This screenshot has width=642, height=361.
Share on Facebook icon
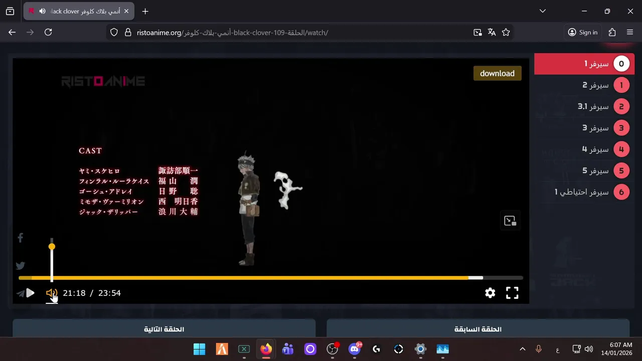click(x=20, y=238)
